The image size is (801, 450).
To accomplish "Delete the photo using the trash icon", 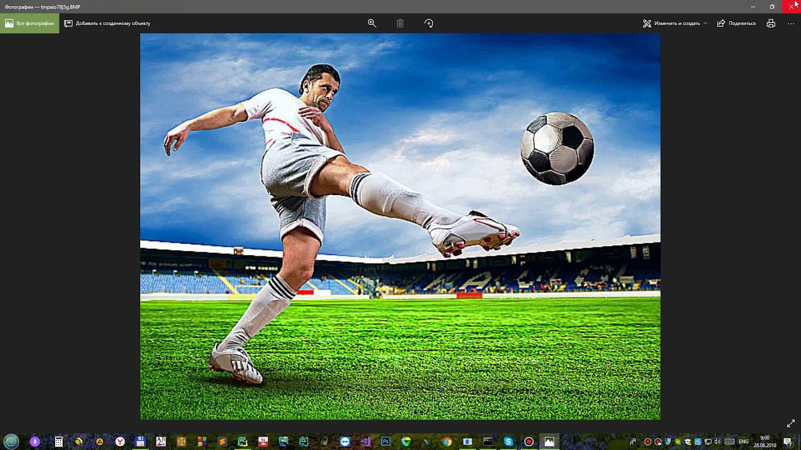I will click(x=400, y=23).
